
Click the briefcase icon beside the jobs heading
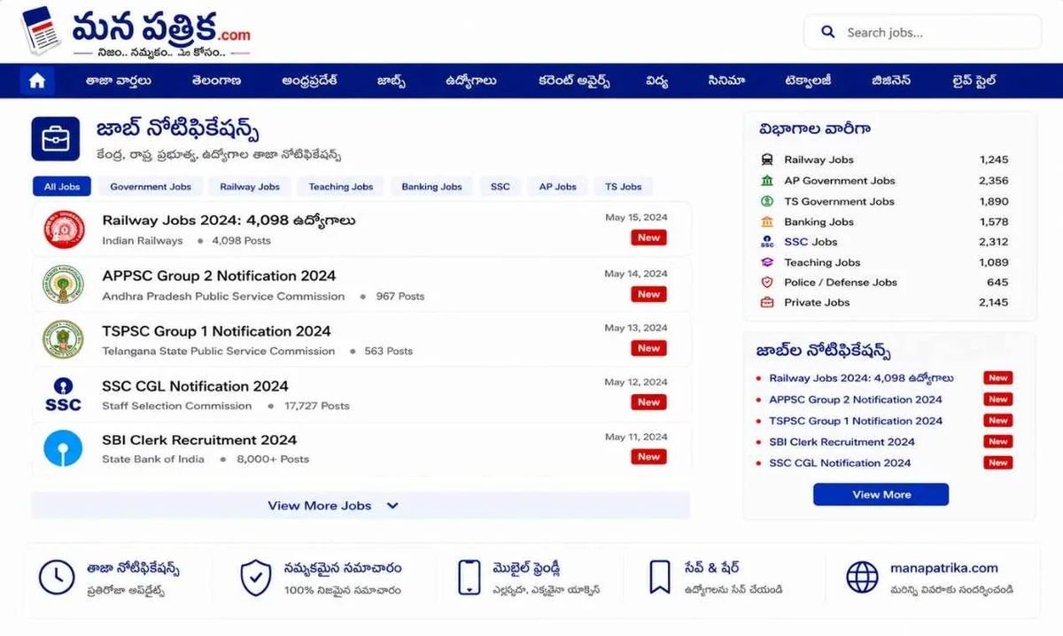[x=56, y=139]
